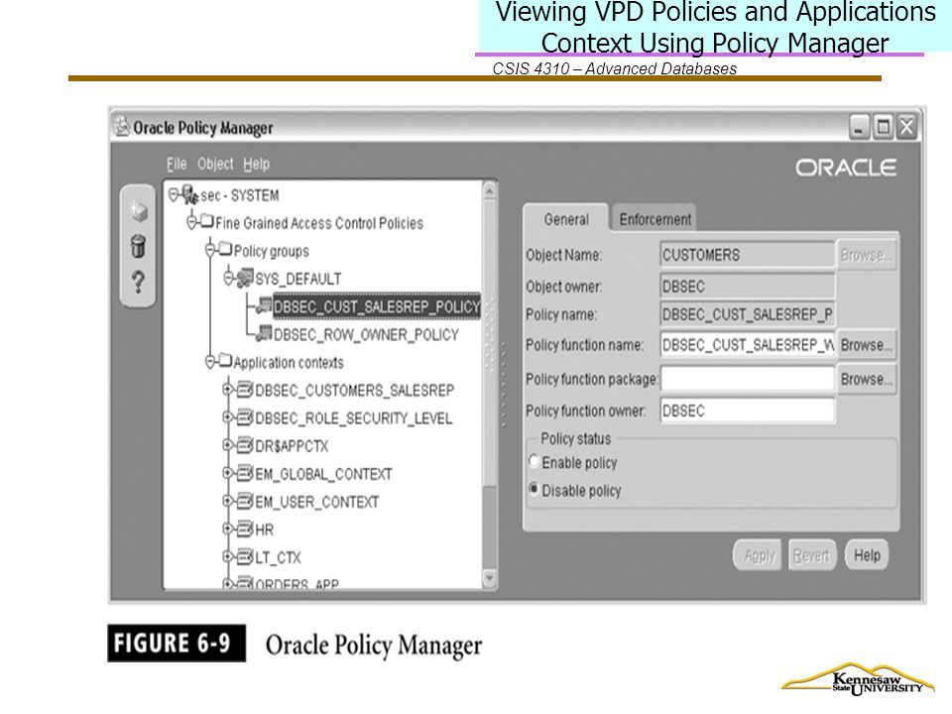Click the Policy groups folder icon
Screen dimensions: 952x714
[x=225, y=250]
